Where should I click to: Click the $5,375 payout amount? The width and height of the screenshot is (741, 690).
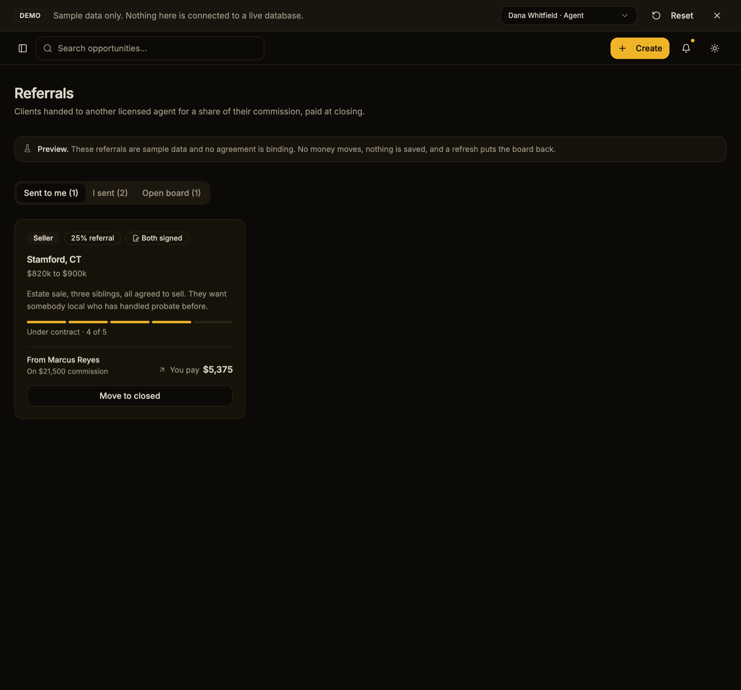coord(218,369)
